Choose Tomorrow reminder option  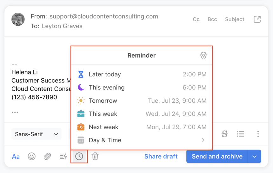coord(142,101)
